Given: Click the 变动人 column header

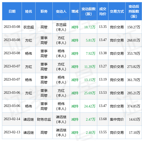Looking at the screenshot, I should [x=61, y=11].
